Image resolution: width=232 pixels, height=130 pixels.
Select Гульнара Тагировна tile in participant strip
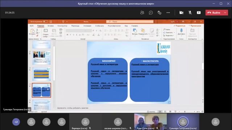pos(183,122)
